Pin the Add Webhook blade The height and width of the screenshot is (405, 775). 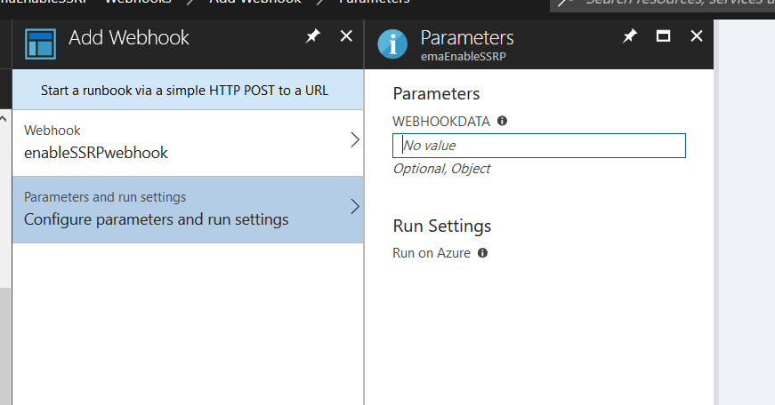pos(312,36)
